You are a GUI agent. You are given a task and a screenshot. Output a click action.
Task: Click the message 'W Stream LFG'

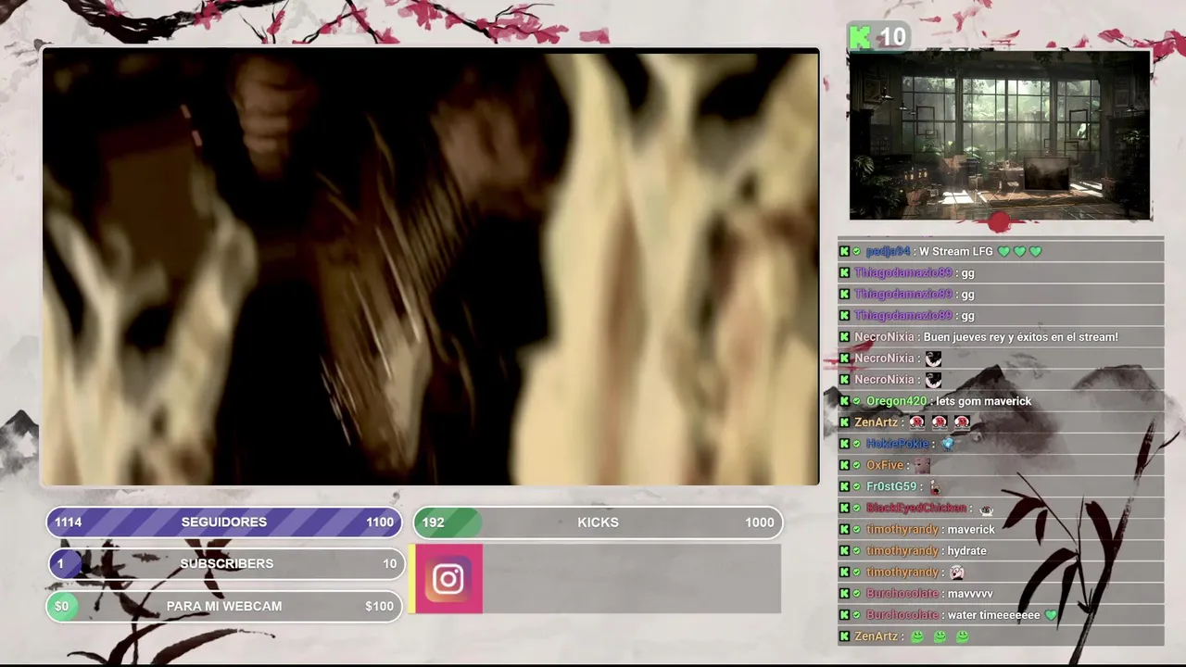click(x=956, y=251)
